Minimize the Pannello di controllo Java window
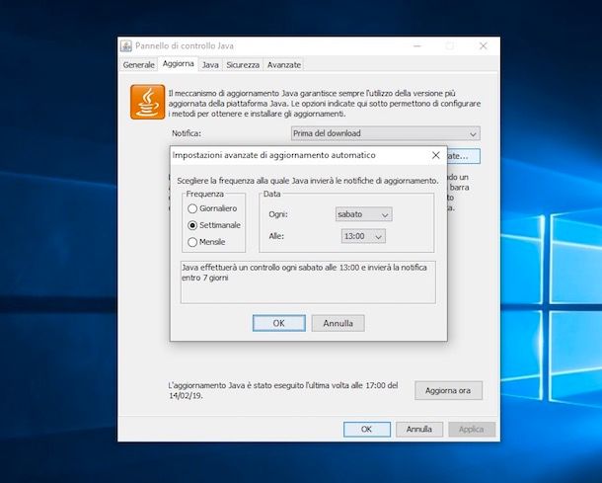This screenshot has height=483, width=602. coord(417,46)
